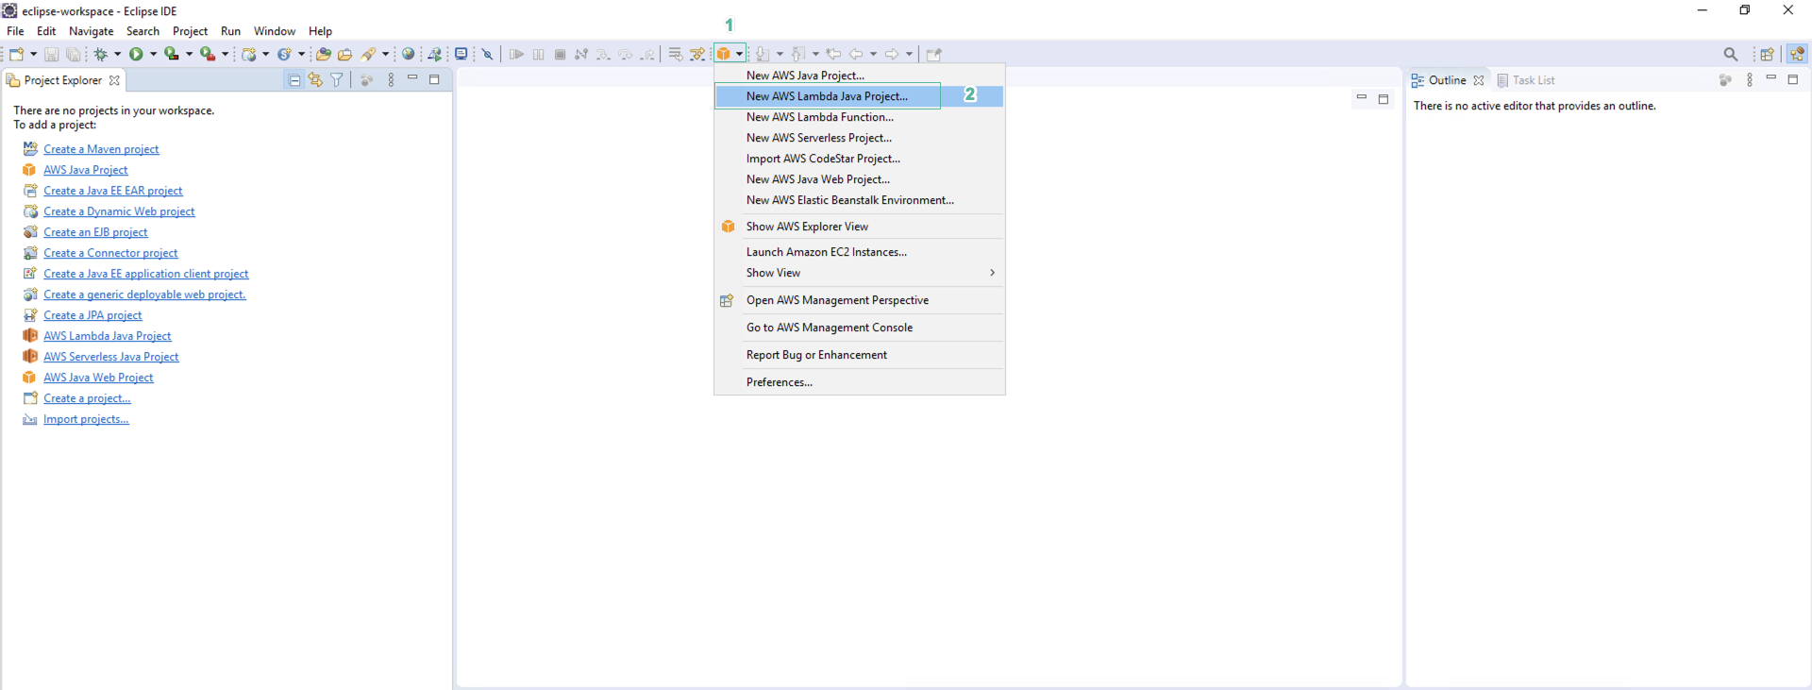1812x690 pixels.
Task: Click Import projects link
Action: pos(86,419)
